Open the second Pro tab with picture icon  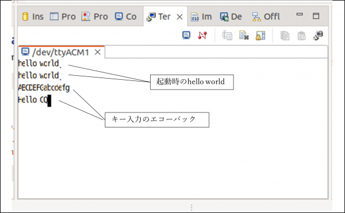click(x=95, y=17)
